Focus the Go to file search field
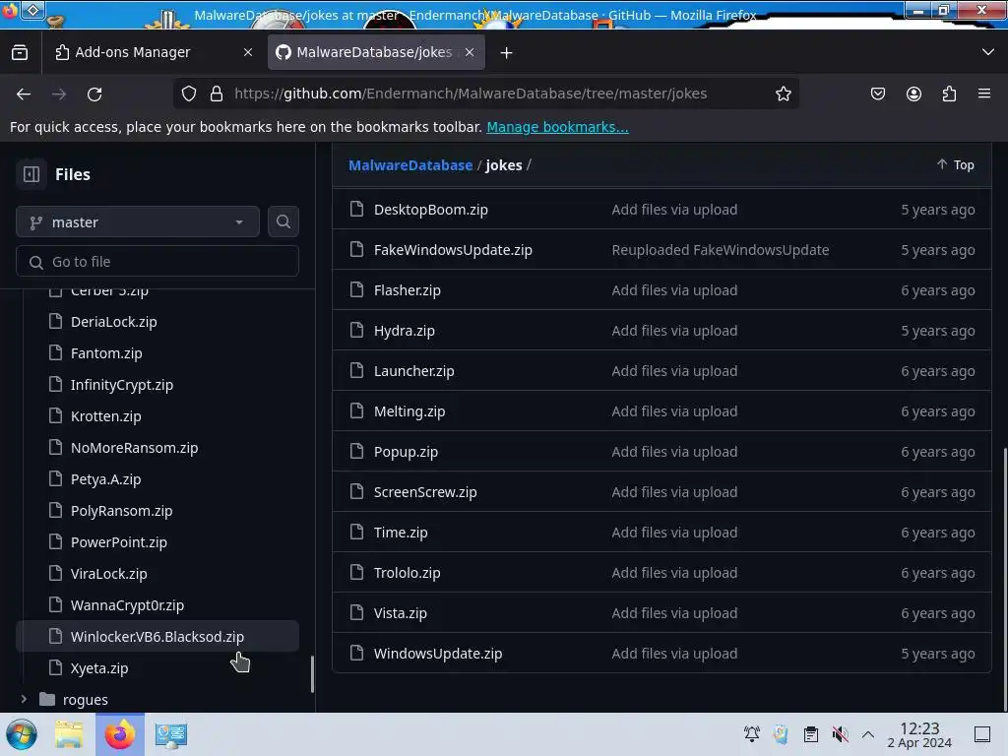 (x=157, y=262)
